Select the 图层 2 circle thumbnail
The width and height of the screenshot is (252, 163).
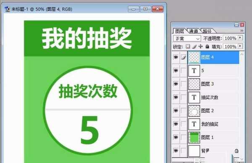(x=194, y=110)
